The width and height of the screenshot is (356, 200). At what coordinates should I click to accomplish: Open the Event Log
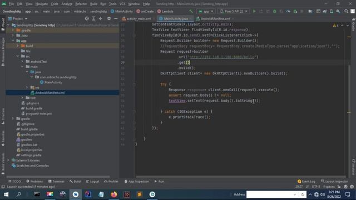click(306, 182)
